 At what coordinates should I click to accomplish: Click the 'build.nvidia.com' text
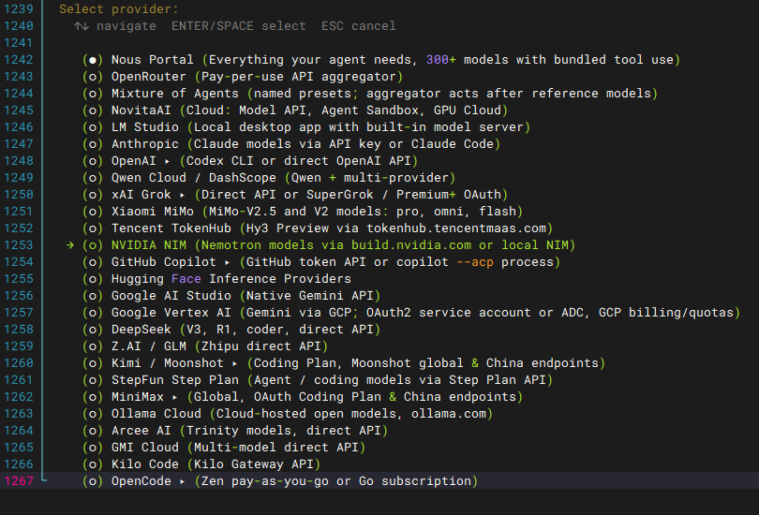pos(411,245)
